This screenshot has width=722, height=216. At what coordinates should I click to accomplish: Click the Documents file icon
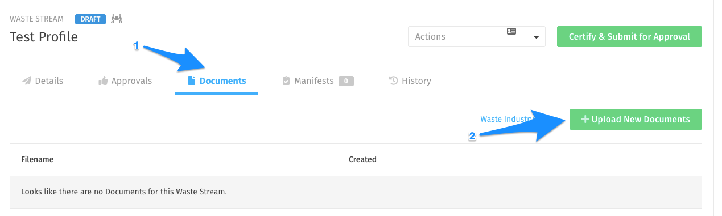(192, 81)
